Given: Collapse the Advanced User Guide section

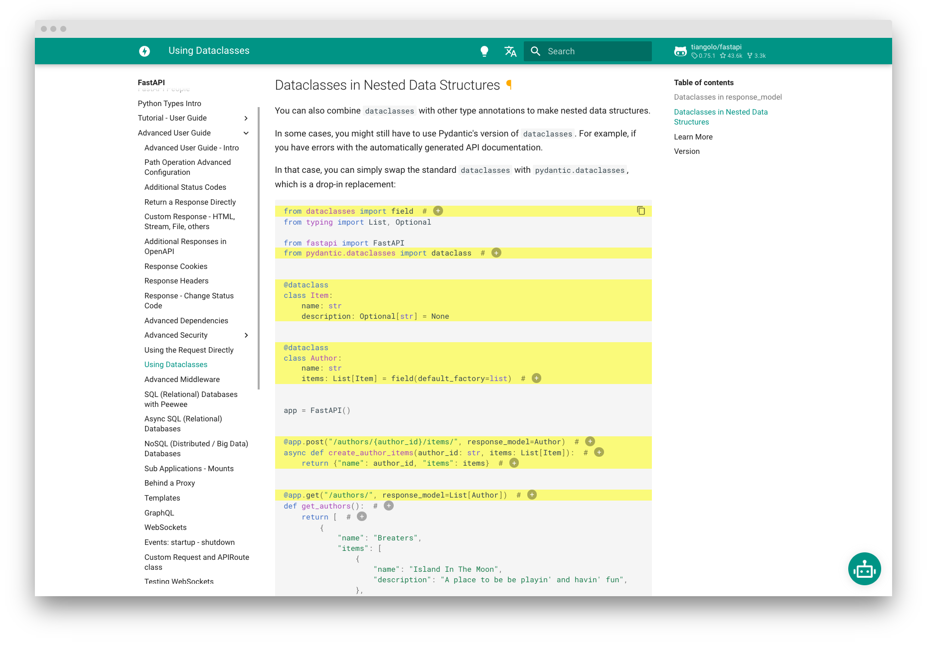Looking at the screenshot, I should coord(246,133).
